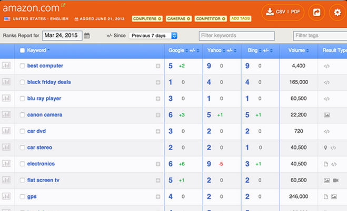Show chart for blu ray player row

[x=6, y=98]
